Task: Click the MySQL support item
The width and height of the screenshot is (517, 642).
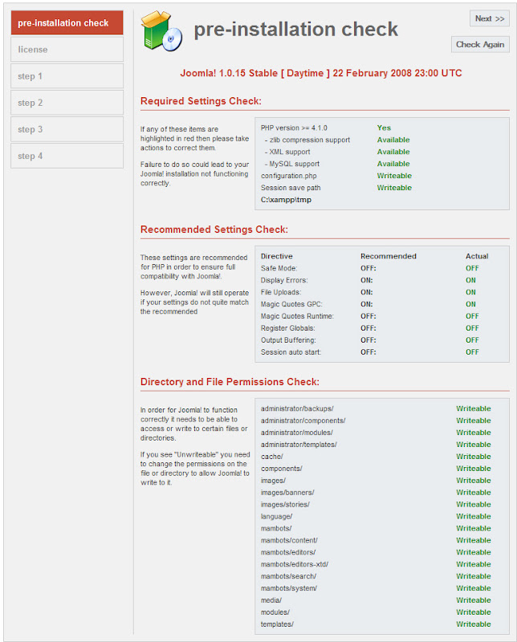Action: click(x=291, y=164)
